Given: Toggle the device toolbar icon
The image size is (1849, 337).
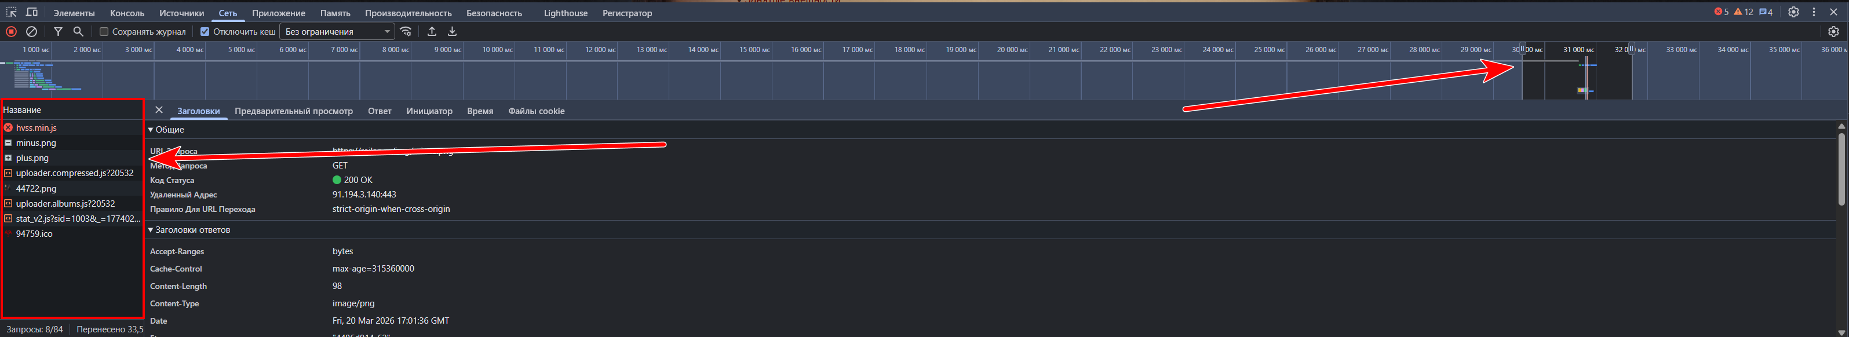Looking at the screenshot, I should [x=32, y=13].
